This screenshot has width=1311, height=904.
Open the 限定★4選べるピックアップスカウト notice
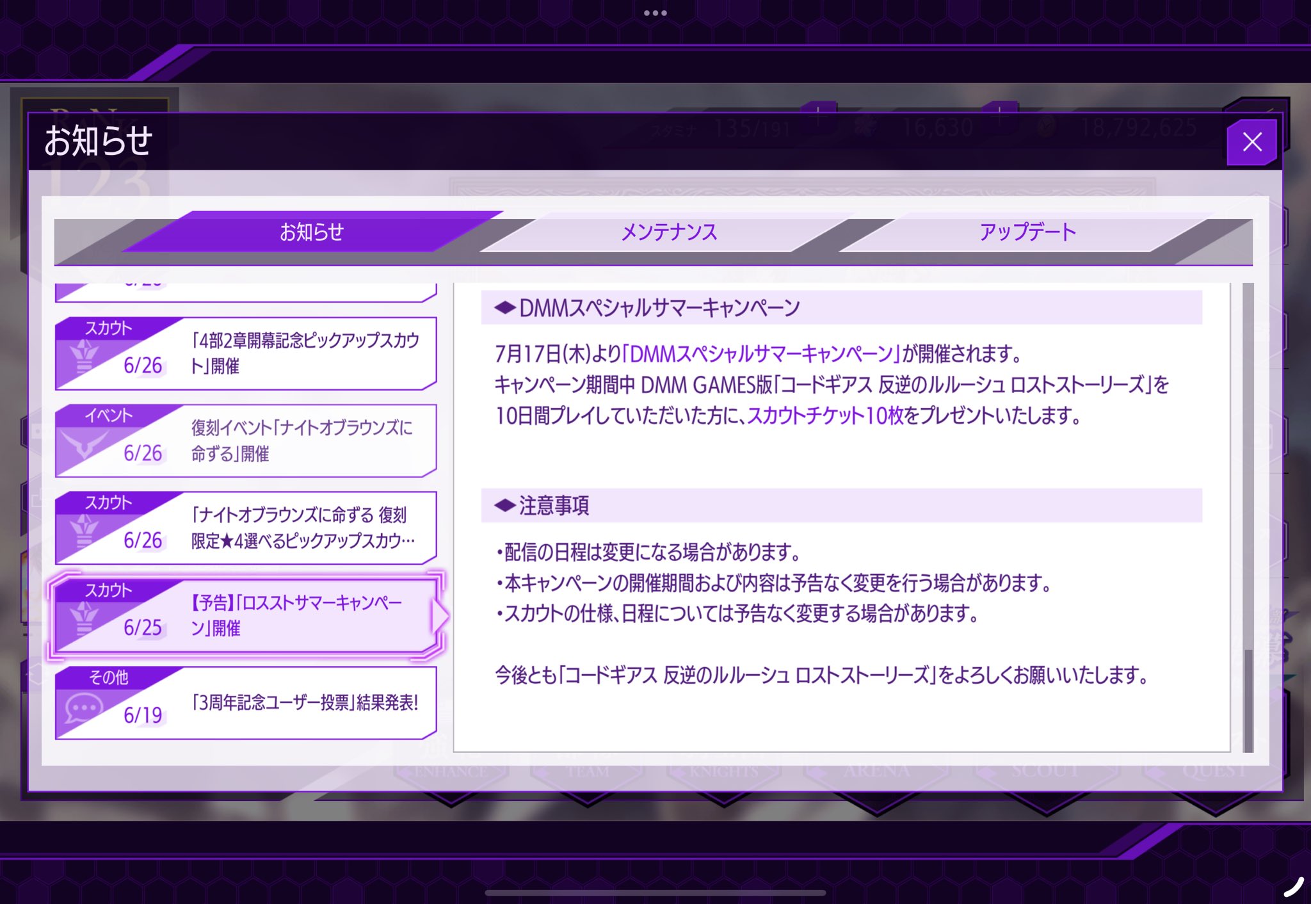pyautogui.click(x=246, y=528)
